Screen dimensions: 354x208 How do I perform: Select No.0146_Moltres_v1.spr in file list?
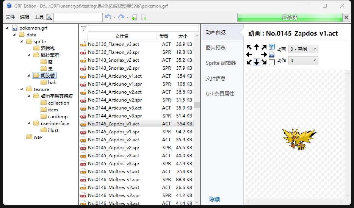[114, 180]
